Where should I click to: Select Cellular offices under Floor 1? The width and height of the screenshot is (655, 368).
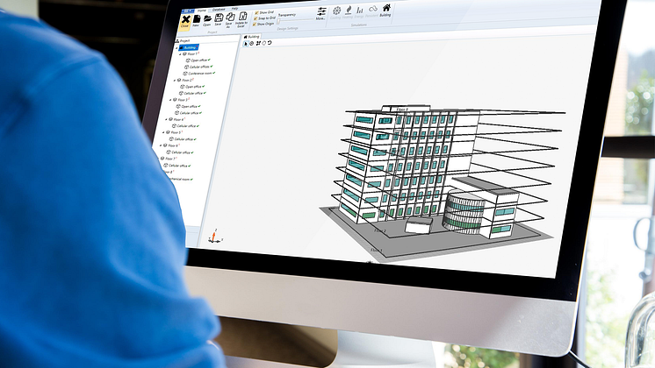[199, 67]
